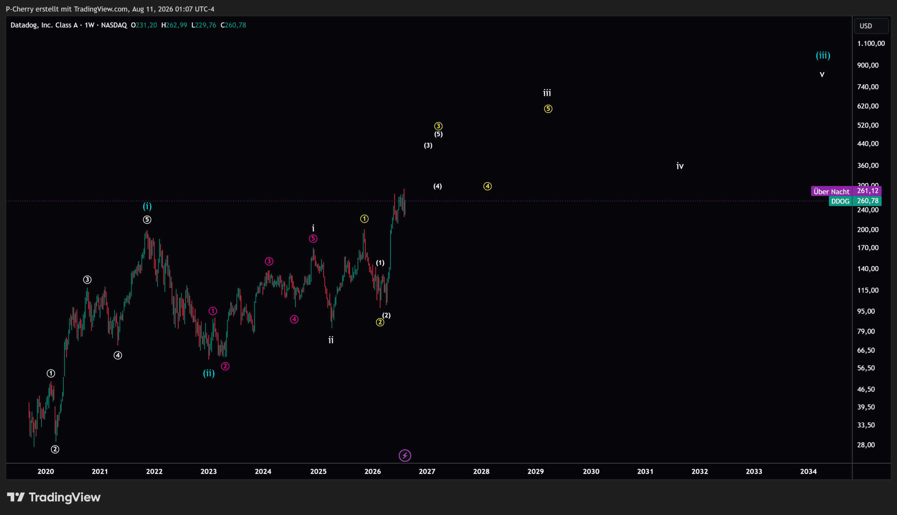897x515 pixels.
Task: Select the white circled 4 wave marker
Action: tap(118, 355)
